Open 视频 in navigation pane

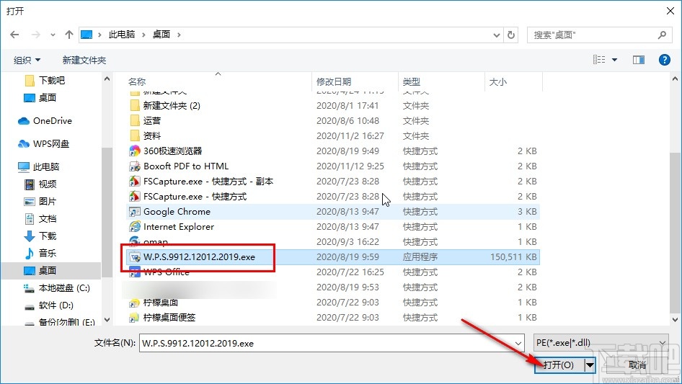pos(40,184)
